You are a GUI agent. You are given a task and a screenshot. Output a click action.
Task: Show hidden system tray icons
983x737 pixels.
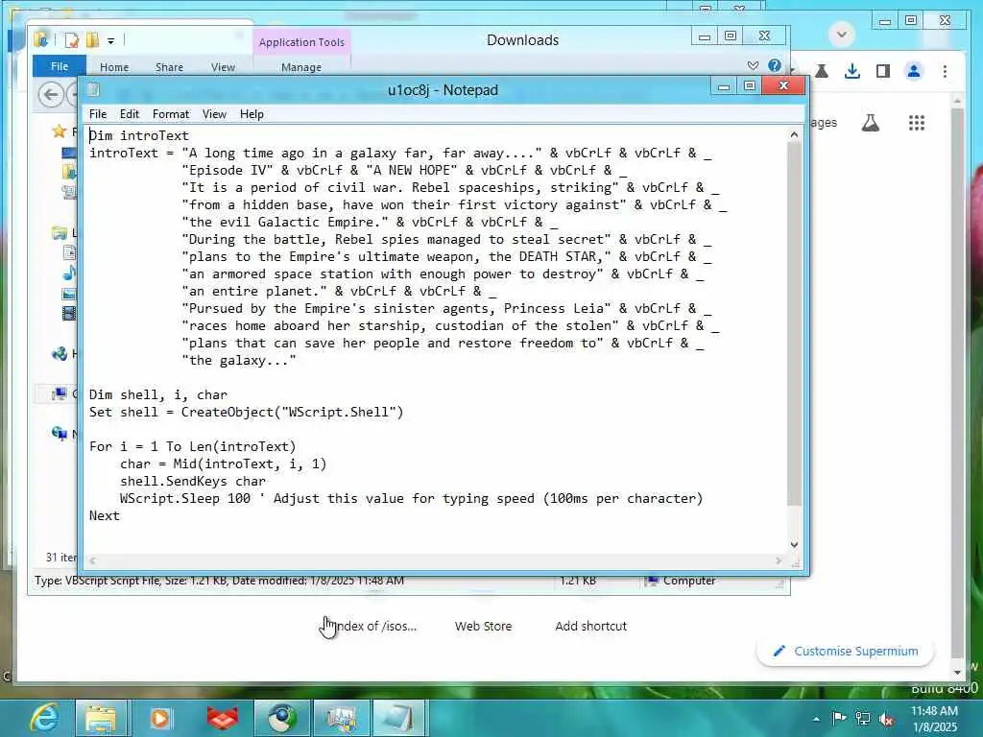point(816,719)
